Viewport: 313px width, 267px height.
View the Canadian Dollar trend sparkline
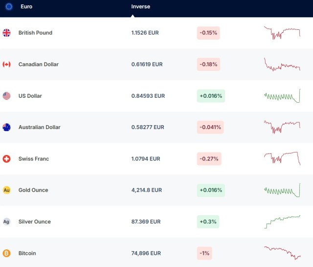pyautogui.click(x=282, y=65)
